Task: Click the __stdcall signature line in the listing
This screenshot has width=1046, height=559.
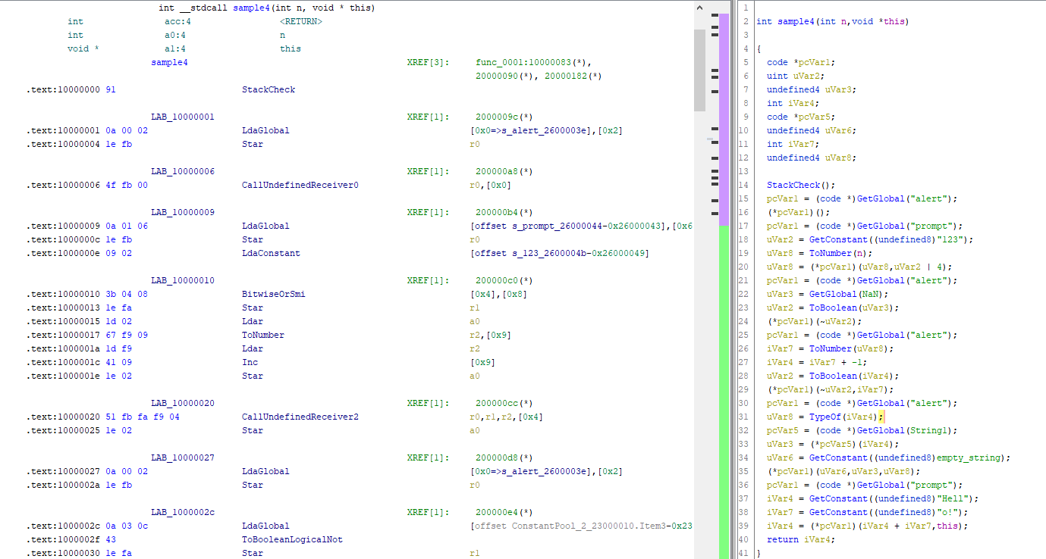Action: 267,8
